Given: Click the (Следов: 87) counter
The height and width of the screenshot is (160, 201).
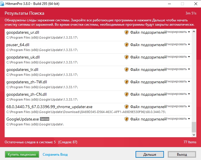Looking at the screenshot, I should (68, 142).
